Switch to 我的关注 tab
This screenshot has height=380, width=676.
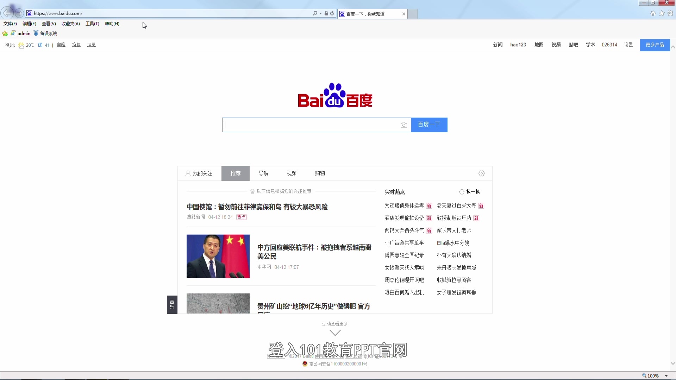click(199, 173)
